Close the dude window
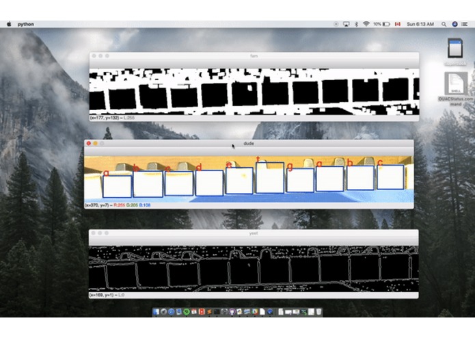The image size is (475, 338). tap(88, 144)
